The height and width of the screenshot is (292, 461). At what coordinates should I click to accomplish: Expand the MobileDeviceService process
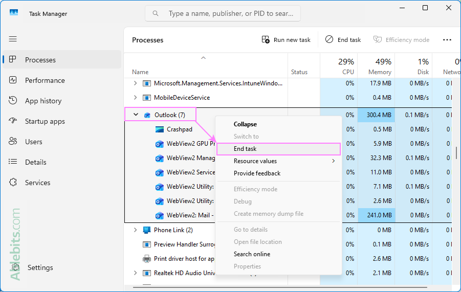coord(135,97)
